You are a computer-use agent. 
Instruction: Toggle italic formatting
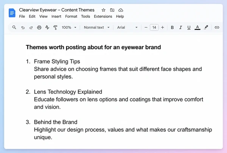coord(180,27)
